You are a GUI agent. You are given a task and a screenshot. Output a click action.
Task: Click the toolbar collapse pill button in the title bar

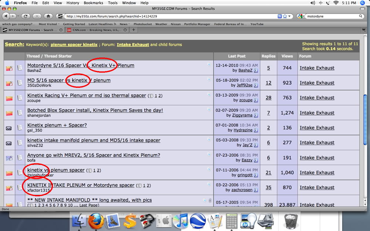(363, 9)
